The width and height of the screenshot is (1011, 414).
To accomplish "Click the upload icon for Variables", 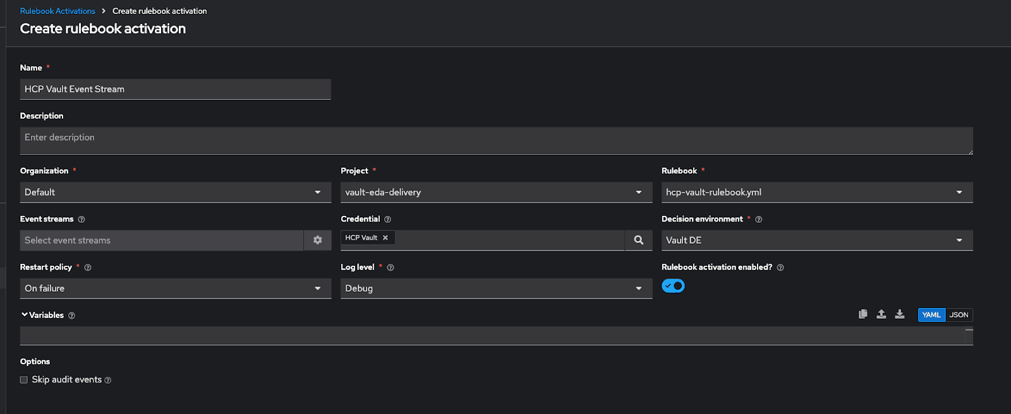I will tap(881, 314).
